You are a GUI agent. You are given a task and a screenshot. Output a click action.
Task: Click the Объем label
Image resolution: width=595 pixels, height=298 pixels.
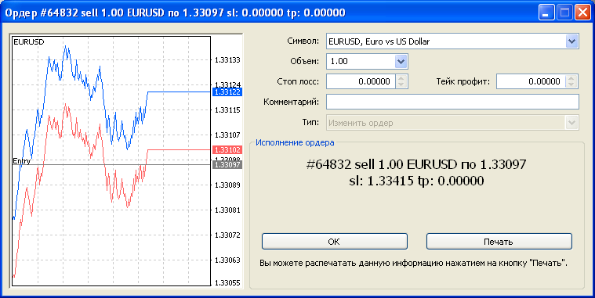pyautogui.click(x=305, y=61)
